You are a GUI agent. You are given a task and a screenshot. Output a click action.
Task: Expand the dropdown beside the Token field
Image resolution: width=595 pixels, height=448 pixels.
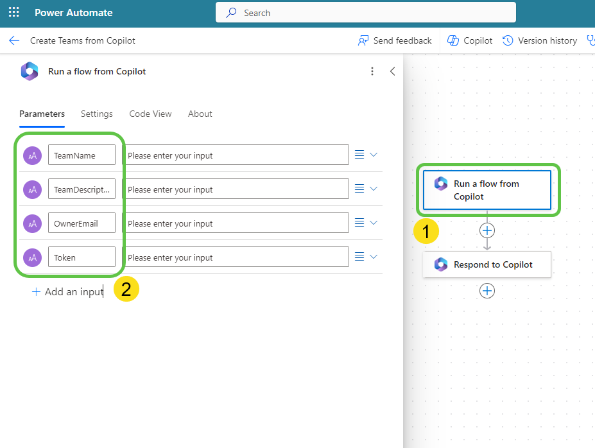373,257
